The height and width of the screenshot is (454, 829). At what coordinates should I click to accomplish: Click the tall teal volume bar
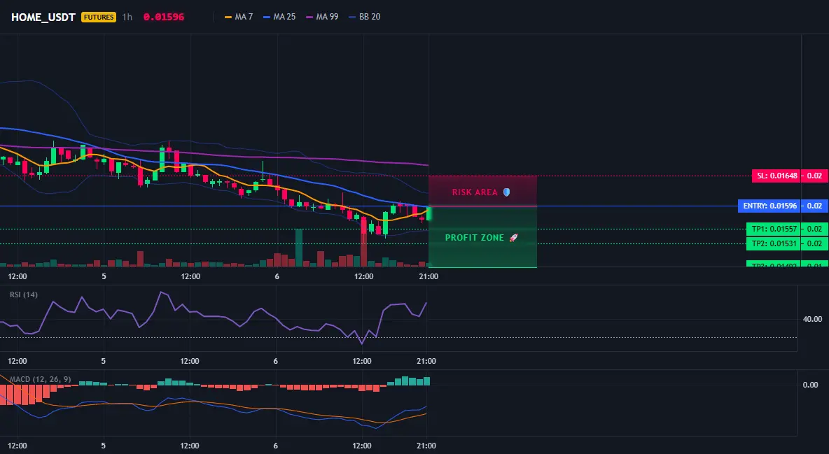click(x=299, y=248)
